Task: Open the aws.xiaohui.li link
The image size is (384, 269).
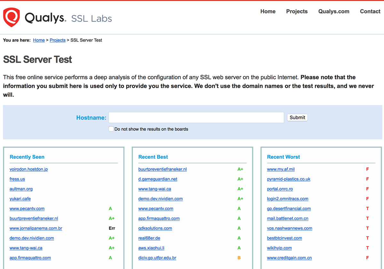Action: pos(151,248)
